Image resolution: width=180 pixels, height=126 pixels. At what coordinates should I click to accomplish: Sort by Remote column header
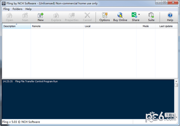coord(57,26)
